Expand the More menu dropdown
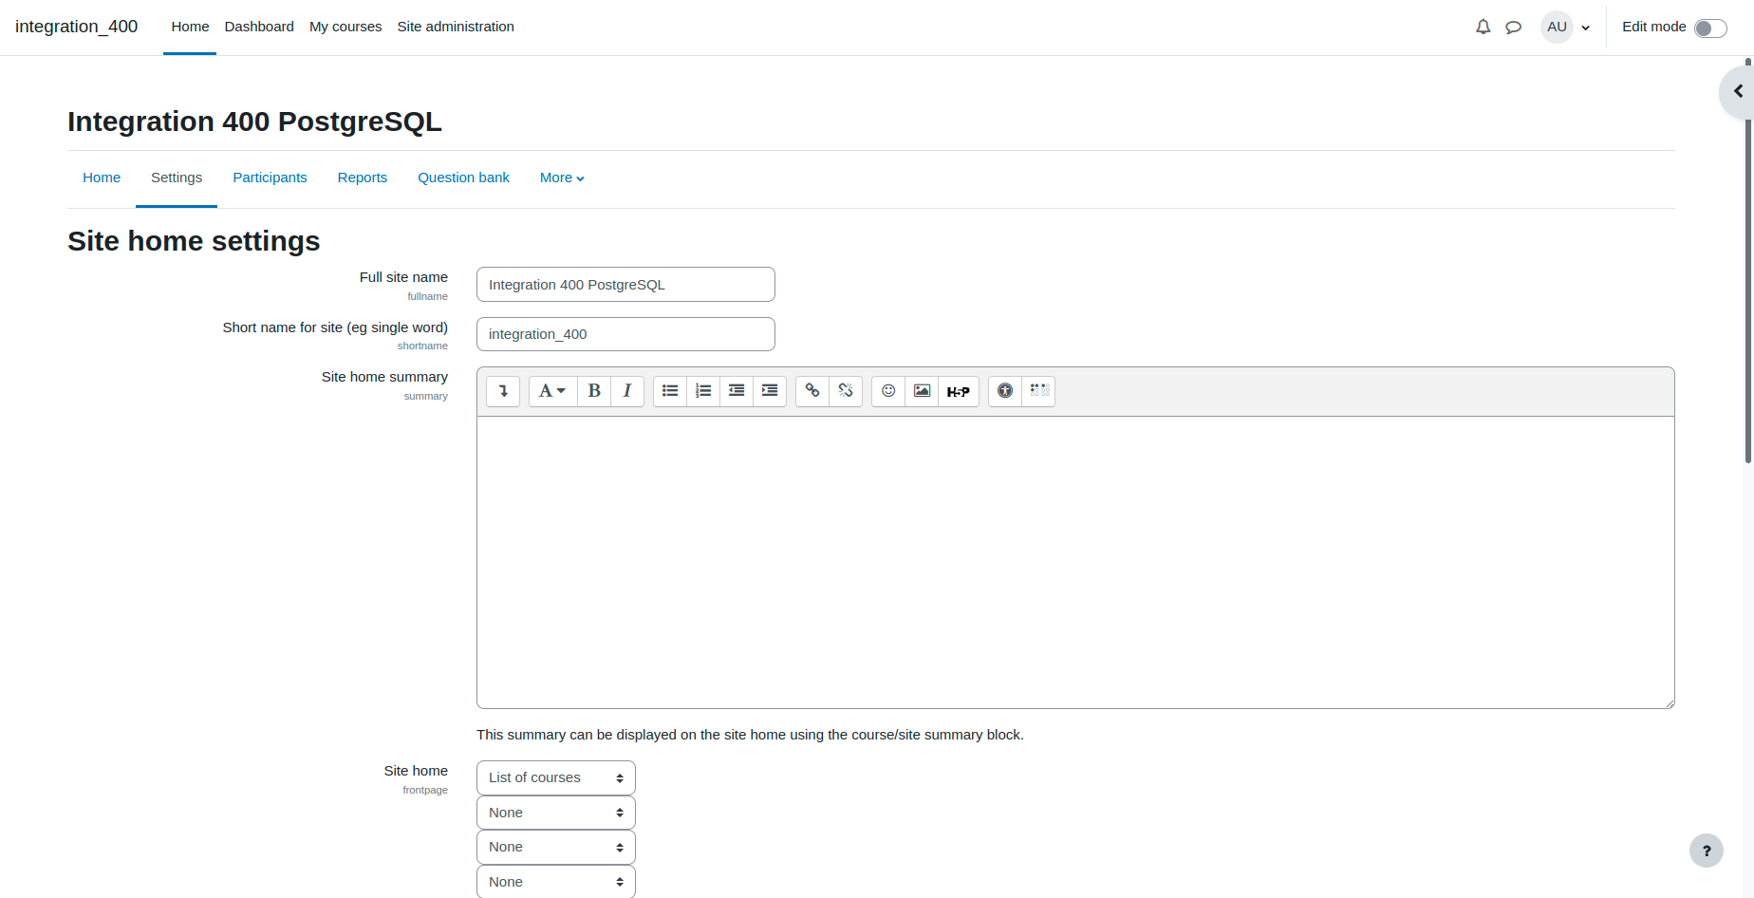The image size is (1754, 898). (x=562, y=178)
